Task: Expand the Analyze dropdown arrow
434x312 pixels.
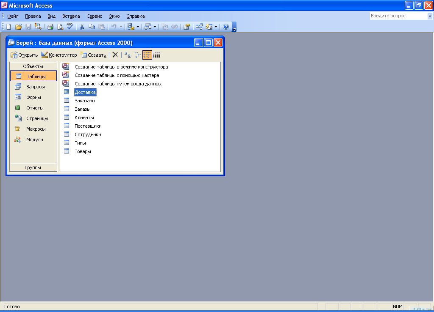Action: [155, 27]
